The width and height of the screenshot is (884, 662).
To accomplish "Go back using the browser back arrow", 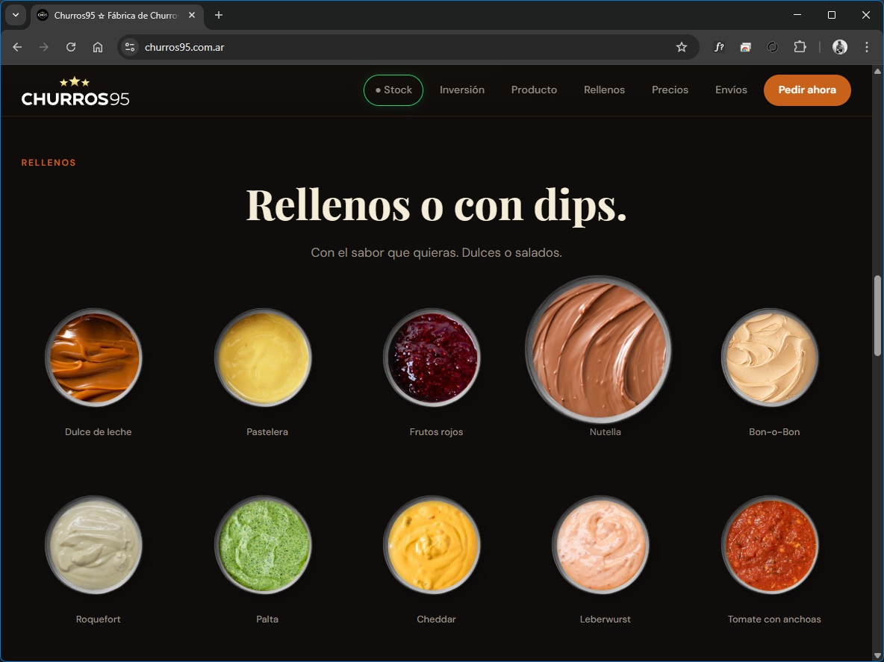I will [17, 47].
